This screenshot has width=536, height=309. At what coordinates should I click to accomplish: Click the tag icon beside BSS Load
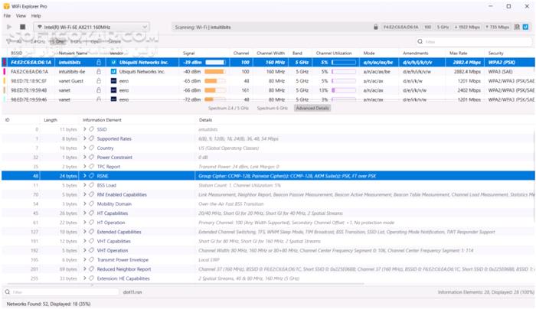[x=91, y=185]
